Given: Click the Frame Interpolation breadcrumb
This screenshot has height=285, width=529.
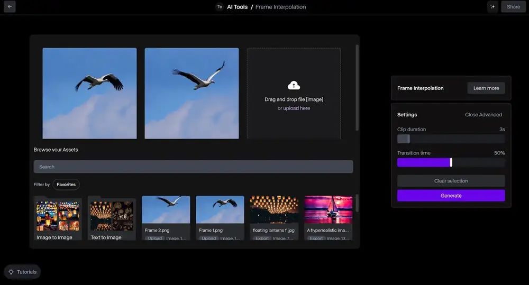Looking at the screenshot, I should [x=280, y=7].
